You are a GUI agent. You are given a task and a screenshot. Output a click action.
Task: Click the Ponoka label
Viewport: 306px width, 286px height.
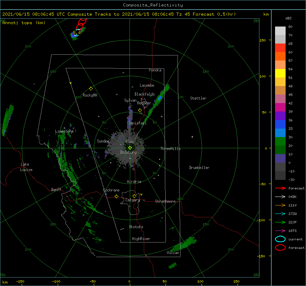pos(155,70)
